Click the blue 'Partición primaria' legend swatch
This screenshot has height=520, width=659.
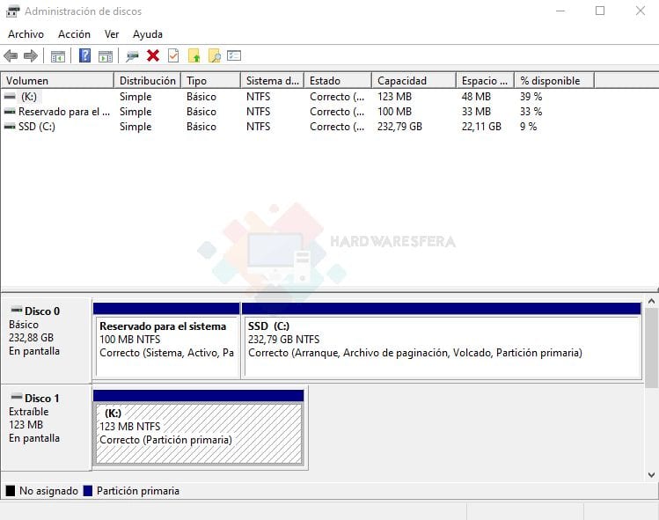(88, 491)
